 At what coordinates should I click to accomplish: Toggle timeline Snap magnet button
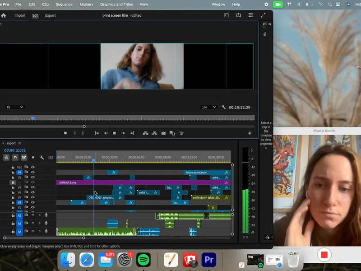pos(15,157)
